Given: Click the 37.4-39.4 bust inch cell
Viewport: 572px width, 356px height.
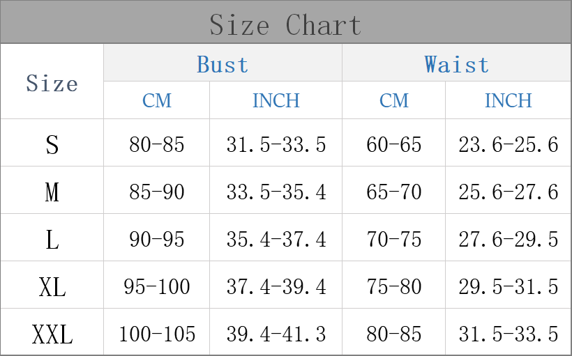Looking at the screenshot, I should tap(276, 287).
